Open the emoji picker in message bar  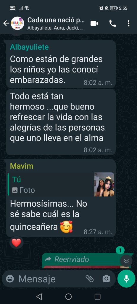pyautogui.click(x=10, y=279)
